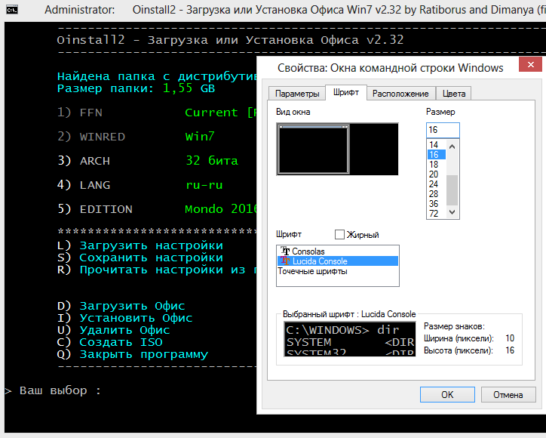
Task: Click the command prompt icon in title bar
Action: tap(12, 10)
